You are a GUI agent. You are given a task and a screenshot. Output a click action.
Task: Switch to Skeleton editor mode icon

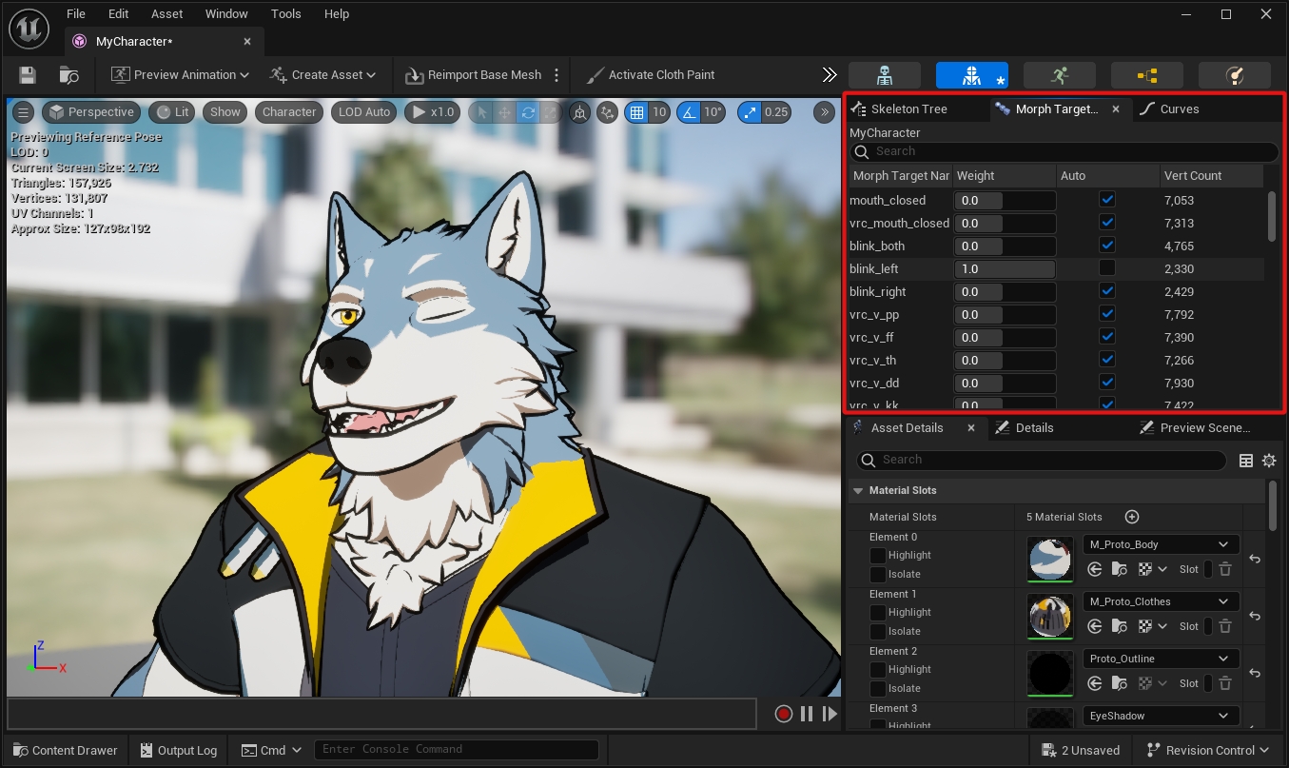884,75
